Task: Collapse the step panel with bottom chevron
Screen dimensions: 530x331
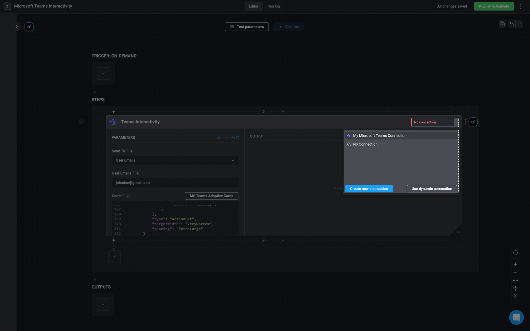Action: 458,232
